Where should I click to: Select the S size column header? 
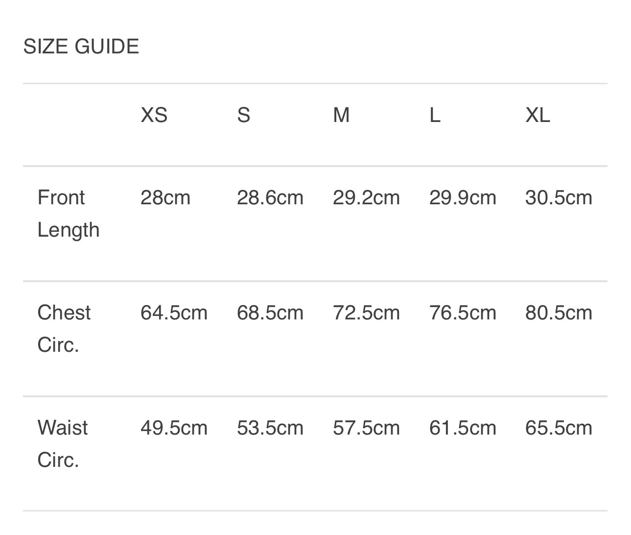[243, 115]
